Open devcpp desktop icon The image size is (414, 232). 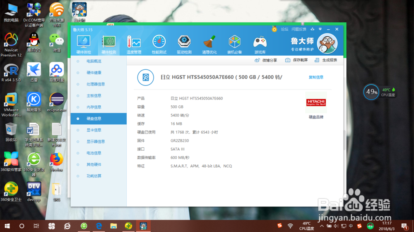(34, 192)
